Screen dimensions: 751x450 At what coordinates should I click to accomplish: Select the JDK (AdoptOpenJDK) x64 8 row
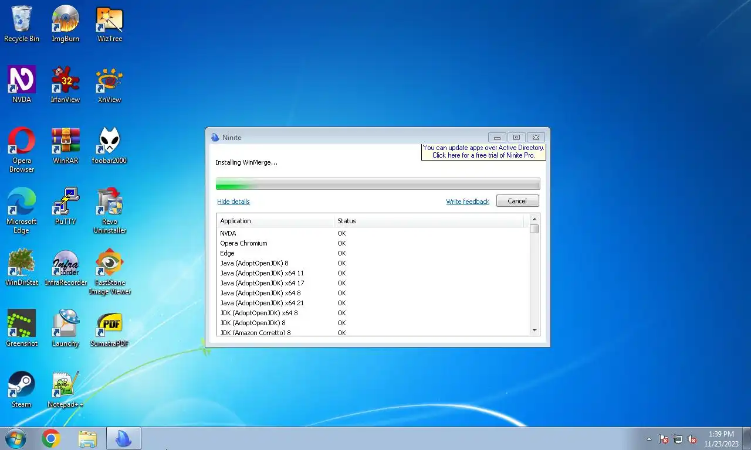click(373, 313)
